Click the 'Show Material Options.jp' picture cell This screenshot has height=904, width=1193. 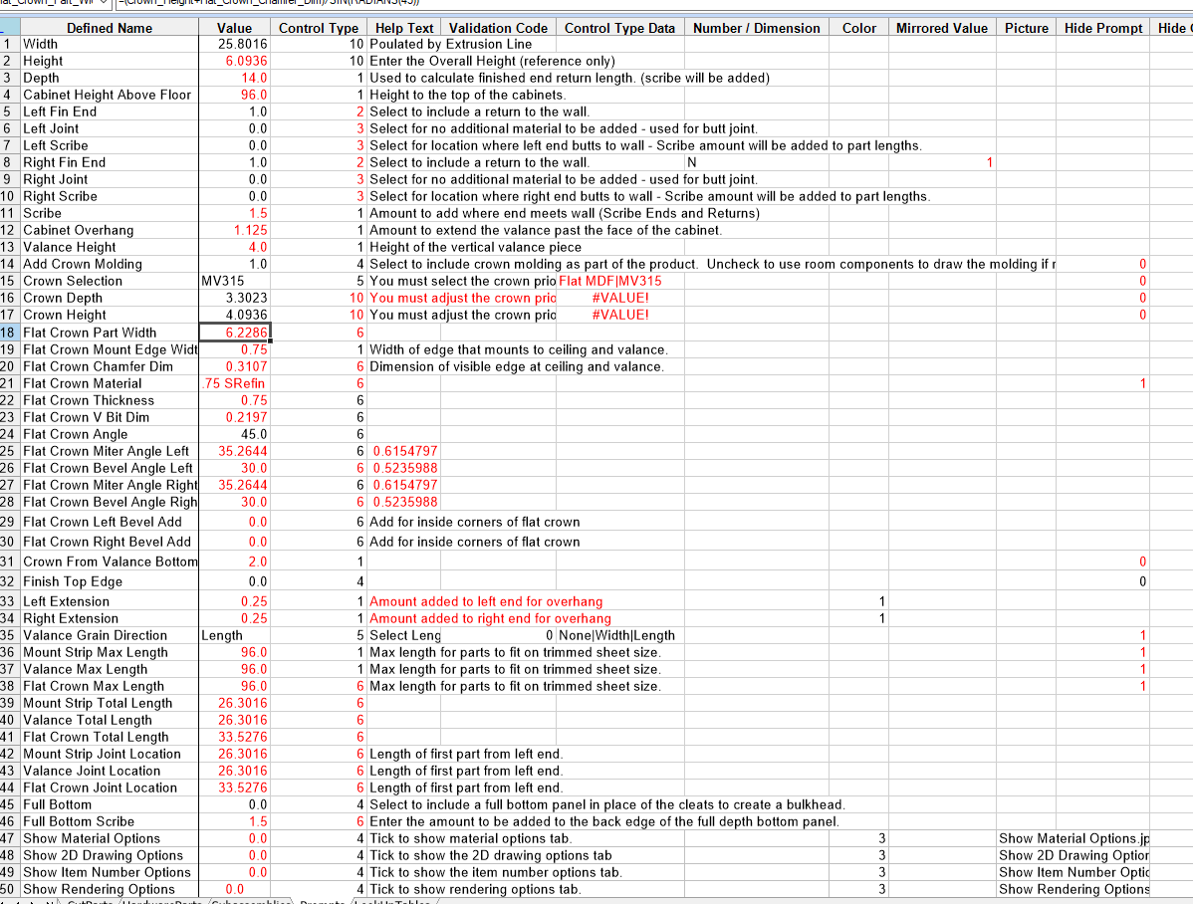(x=1073, y=838)
